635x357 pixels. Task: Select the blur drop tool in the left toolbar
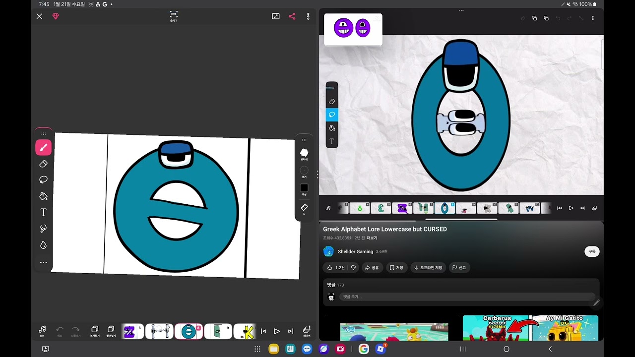43,245
